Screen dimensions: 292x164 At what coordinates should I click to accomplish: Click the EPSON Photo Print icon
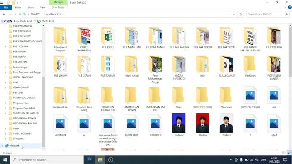click(x=39, y=21)
